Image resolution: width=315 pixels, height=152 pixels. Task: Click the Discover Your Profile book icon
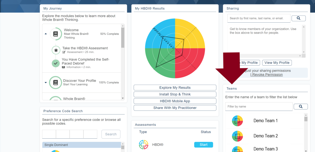click(55, 82)
